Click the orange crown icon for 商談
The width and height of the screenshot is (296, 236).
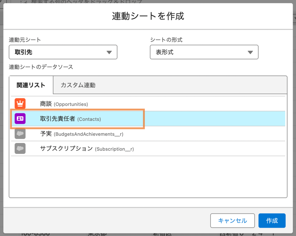click(20, 104)
